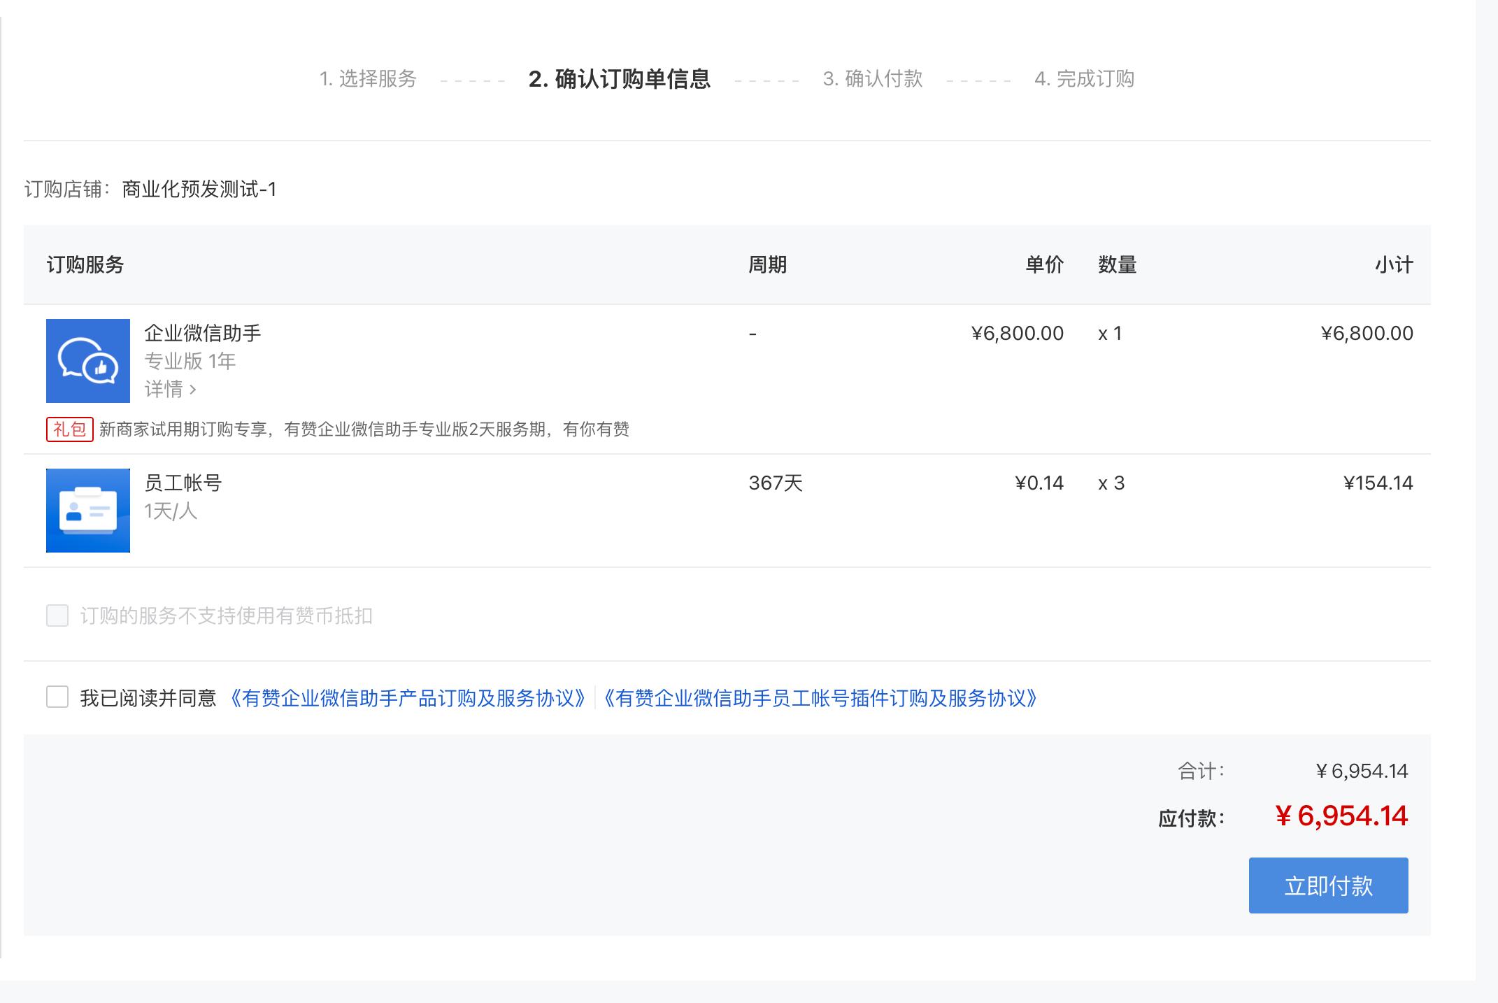Open 《有赞企业微信助手员工帐号插件订购及服务协议》 link
This screenshot has height=1003, width=1498.
coord(820,698)
